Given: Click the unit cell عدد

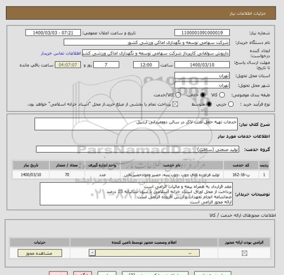Looking at the screenshot, I should tap(103, 175).
